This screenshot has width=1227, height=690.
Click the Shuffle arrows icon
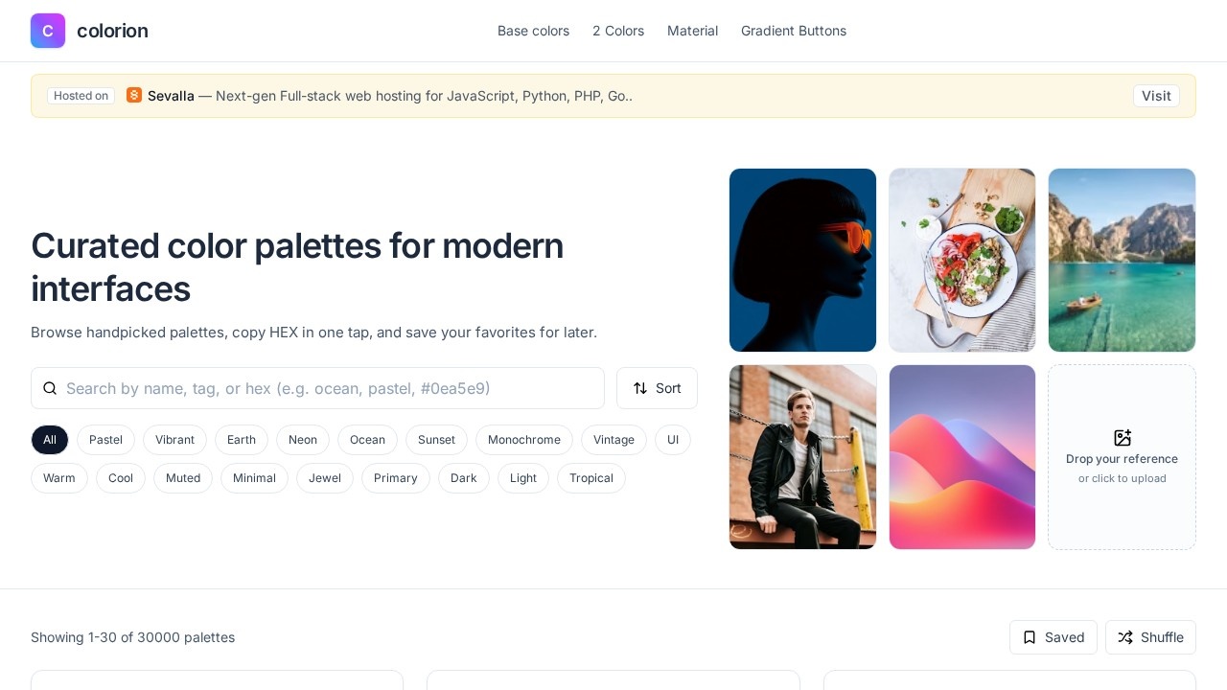pos(1125,637)
